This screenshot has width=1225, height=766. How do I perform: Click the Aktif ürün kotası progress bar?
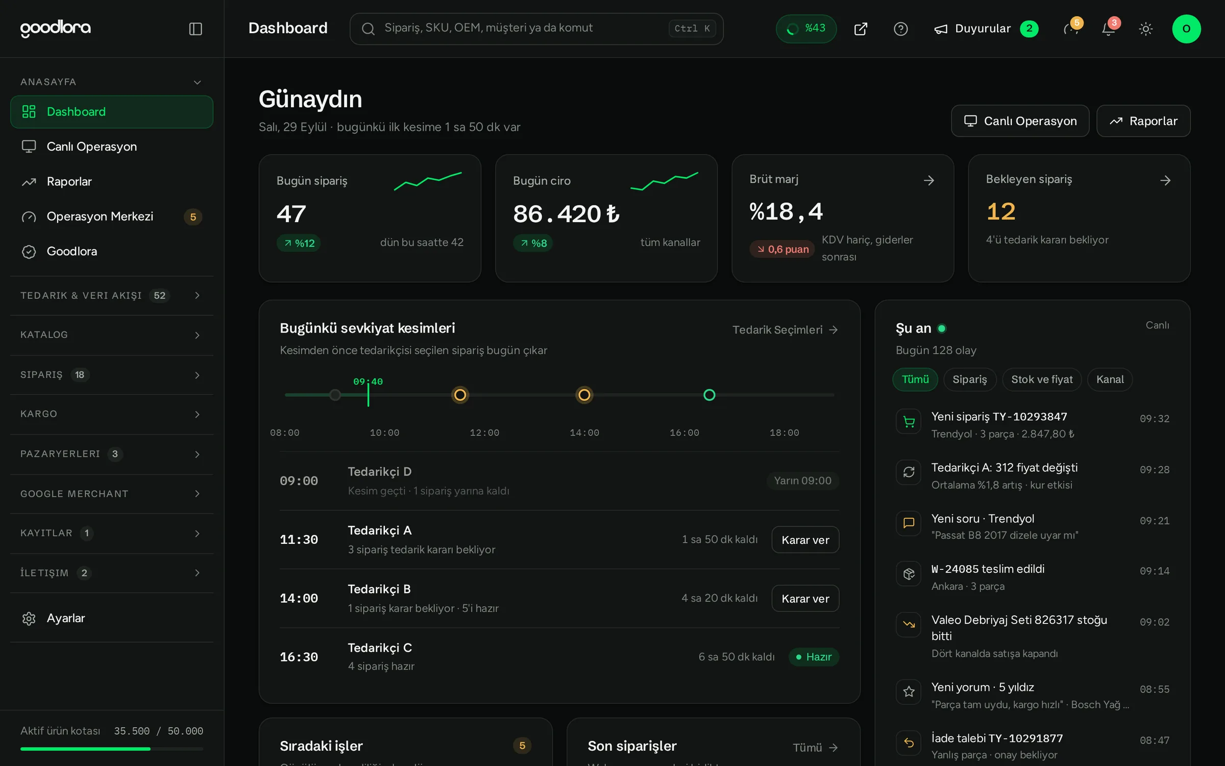coord(112,749)
